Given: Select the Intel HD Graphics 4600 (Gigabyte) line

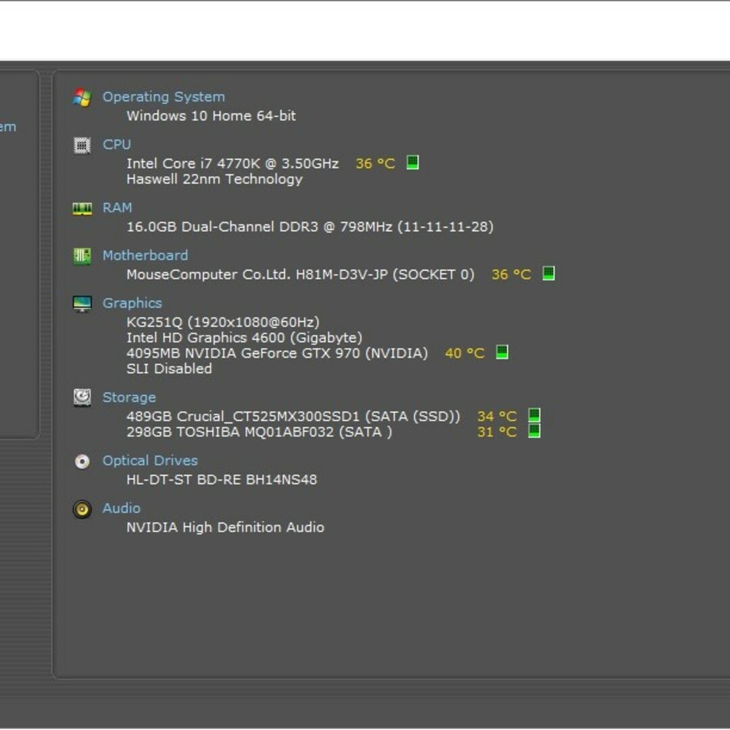Looking at the screenshot, I should [x=244, y=337].
